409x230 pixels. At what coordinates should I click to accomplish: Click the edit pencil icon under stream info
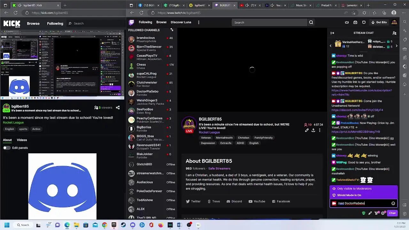[307, 130]
